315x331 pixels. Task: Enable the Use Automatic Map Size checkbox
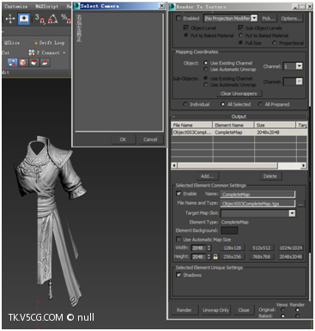coord(179,239)
